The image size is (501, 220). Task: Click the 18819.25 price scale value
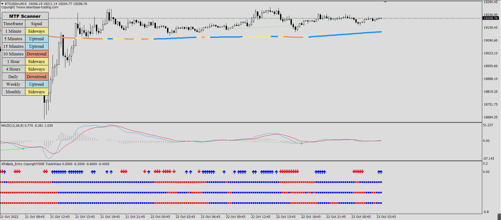click(491, 92)
